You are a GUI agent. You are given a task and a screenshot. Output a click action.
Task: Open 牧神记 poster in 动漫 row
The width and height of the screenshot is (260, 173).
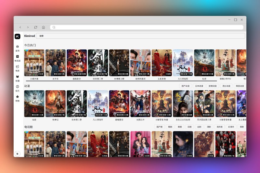point(56,104)
